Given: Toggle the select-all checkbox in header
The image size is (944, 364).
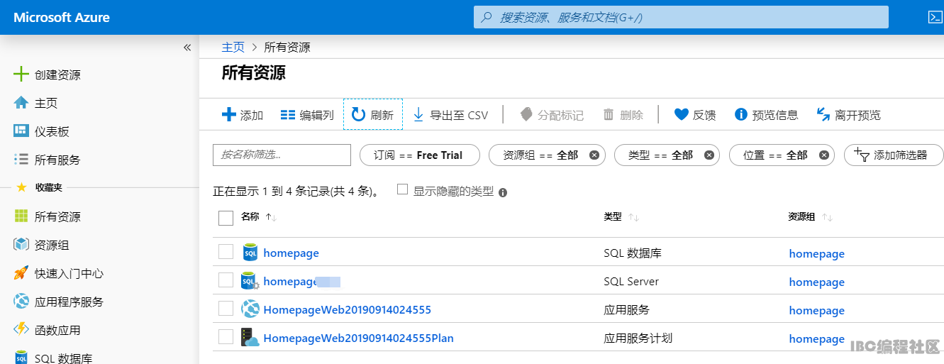Looking at the screenshot, I should pos(226,217).
